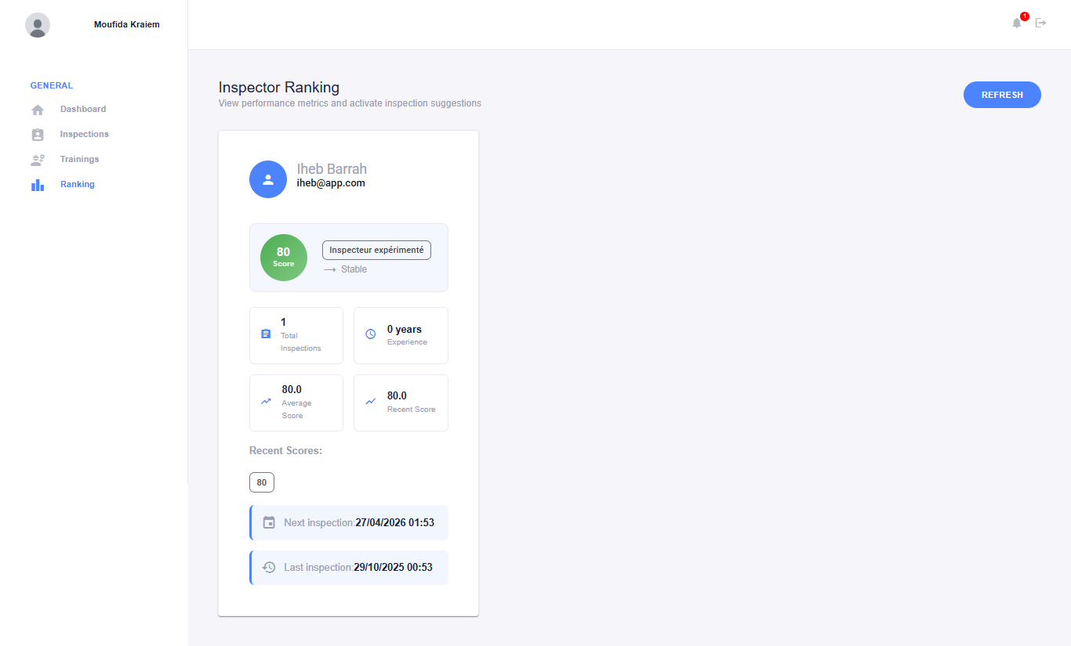Screen dimensions: 1071x646
Task: Click the Dashboard home icon
Action: click(38, 110)
